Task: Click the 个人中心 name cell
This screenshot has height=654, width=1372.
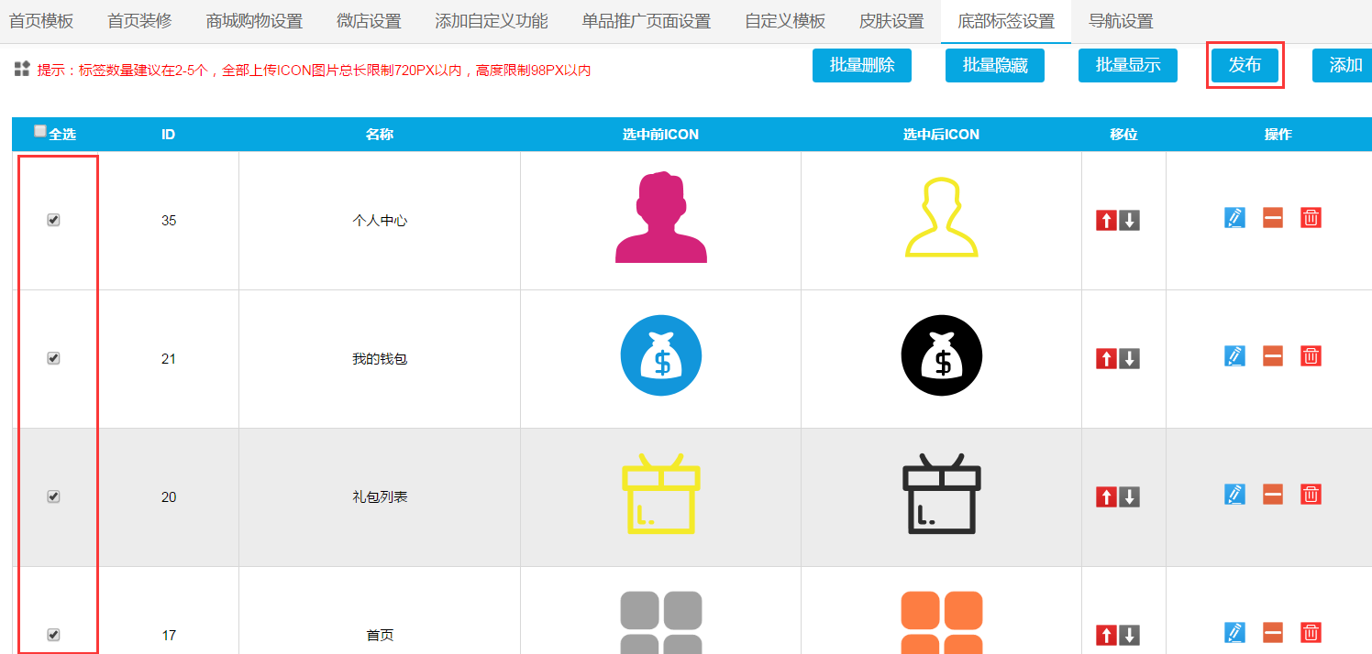Action: (380, 221)
